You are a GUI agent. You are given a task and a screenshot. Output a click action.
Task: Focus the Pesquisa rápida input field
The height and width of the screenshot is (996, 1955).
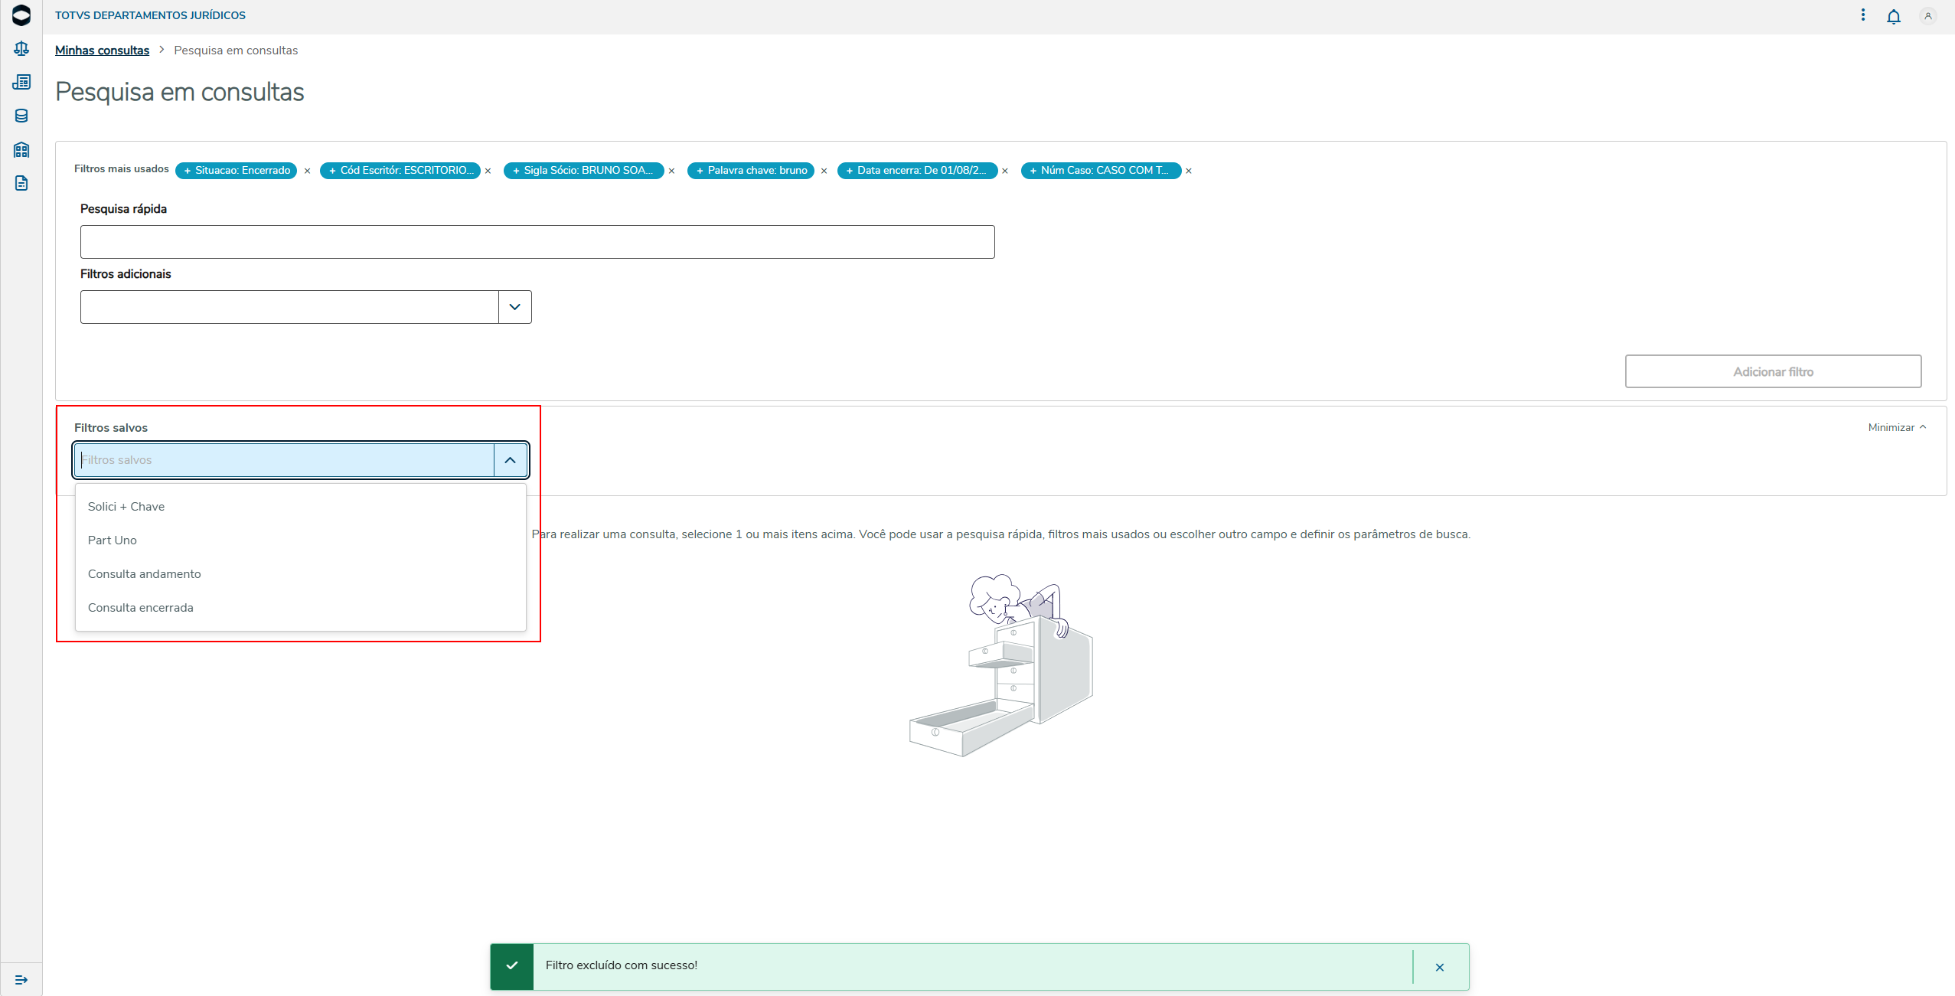(537, 242)
